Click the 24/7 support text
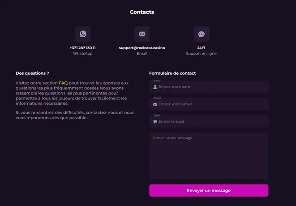This screenshot has width=296, height=206. (x=202, y=47)
